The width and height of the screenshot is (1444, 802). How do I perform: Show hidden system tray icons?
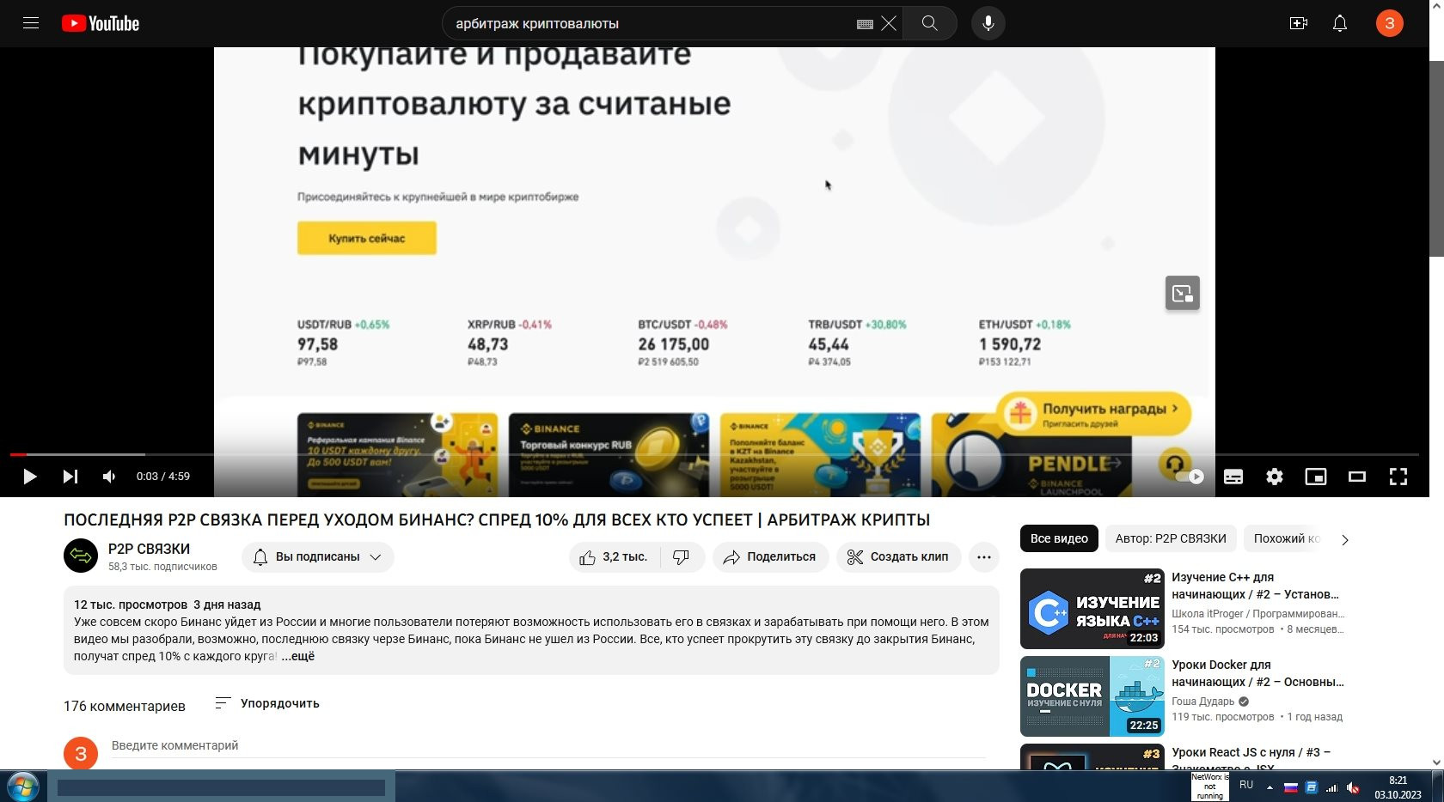[x=1270, y=787]
